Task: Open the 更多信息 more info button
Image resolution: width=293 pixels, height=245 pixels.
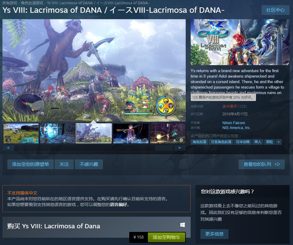Action: click(214, 234)
